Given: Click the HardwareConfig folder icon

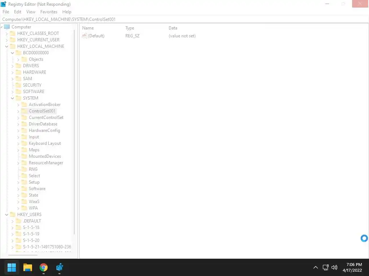Looking at the screenshot, I should coord(24,130).
